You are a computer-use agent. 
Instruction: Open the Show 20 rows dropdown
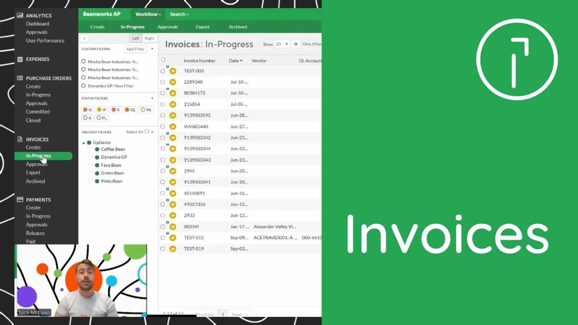282,44
